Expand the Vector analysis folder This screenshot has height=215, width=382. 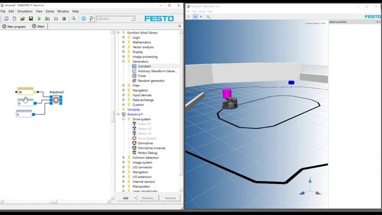(x=124, y=47)
